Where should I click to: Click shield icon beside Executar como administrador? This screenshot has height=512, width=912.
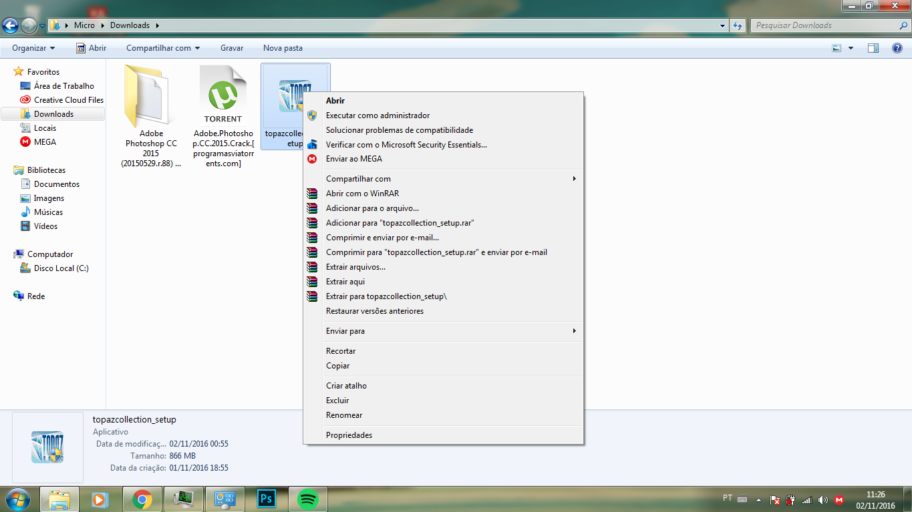(312, 115)
